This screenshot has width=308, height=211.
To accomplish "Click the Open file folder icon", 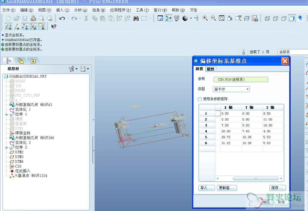I will pyautogui.click(x=17, y=18).
